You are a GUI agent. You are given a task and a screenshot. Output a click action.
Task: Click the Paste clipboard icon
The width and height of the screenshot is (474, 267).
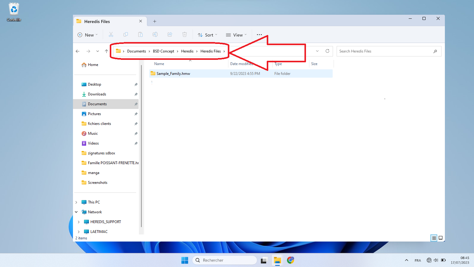pyautogui.click(x=140, y=35)
